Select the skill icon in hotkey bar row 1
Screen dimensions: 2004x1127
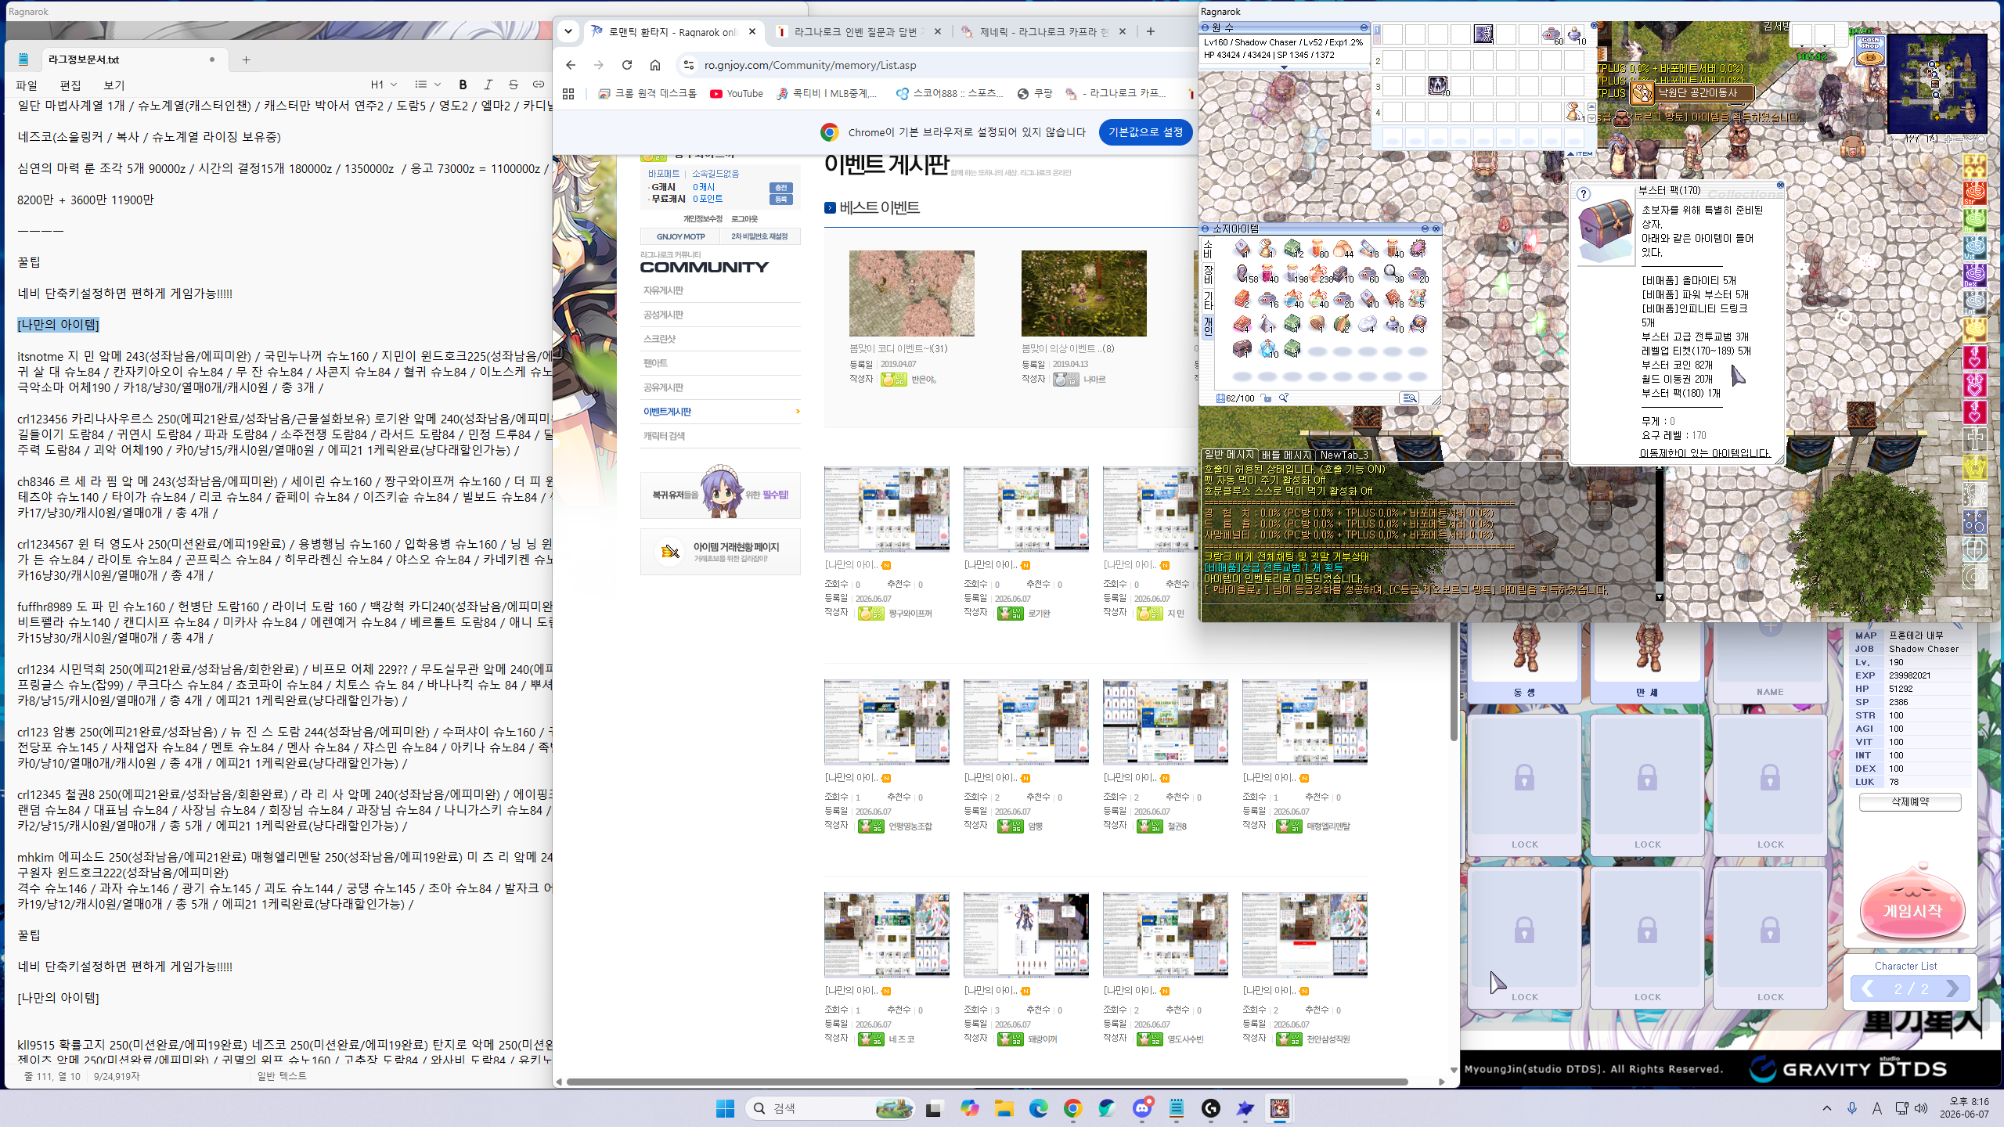coord(1483,34)
